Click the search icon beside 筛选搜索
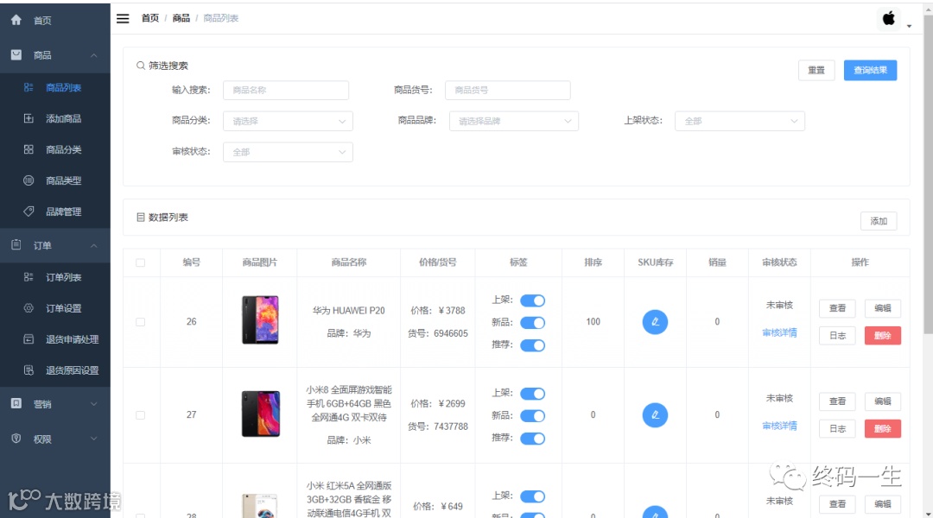The width and height of the screenshot is (933, 518). point(141,66)
